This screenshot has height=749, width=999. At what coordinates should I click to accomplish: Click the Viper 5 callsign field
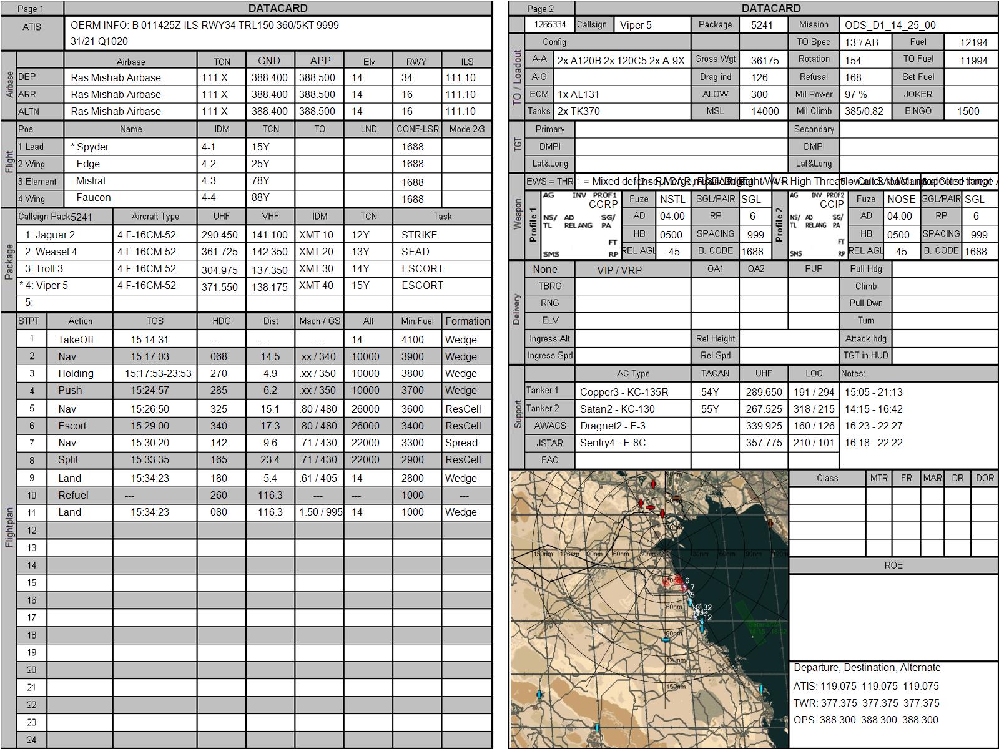652,25
